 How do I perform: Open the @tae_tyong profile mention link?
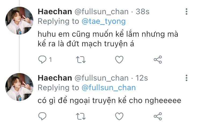pyautogui.click(x=103, y=21)
